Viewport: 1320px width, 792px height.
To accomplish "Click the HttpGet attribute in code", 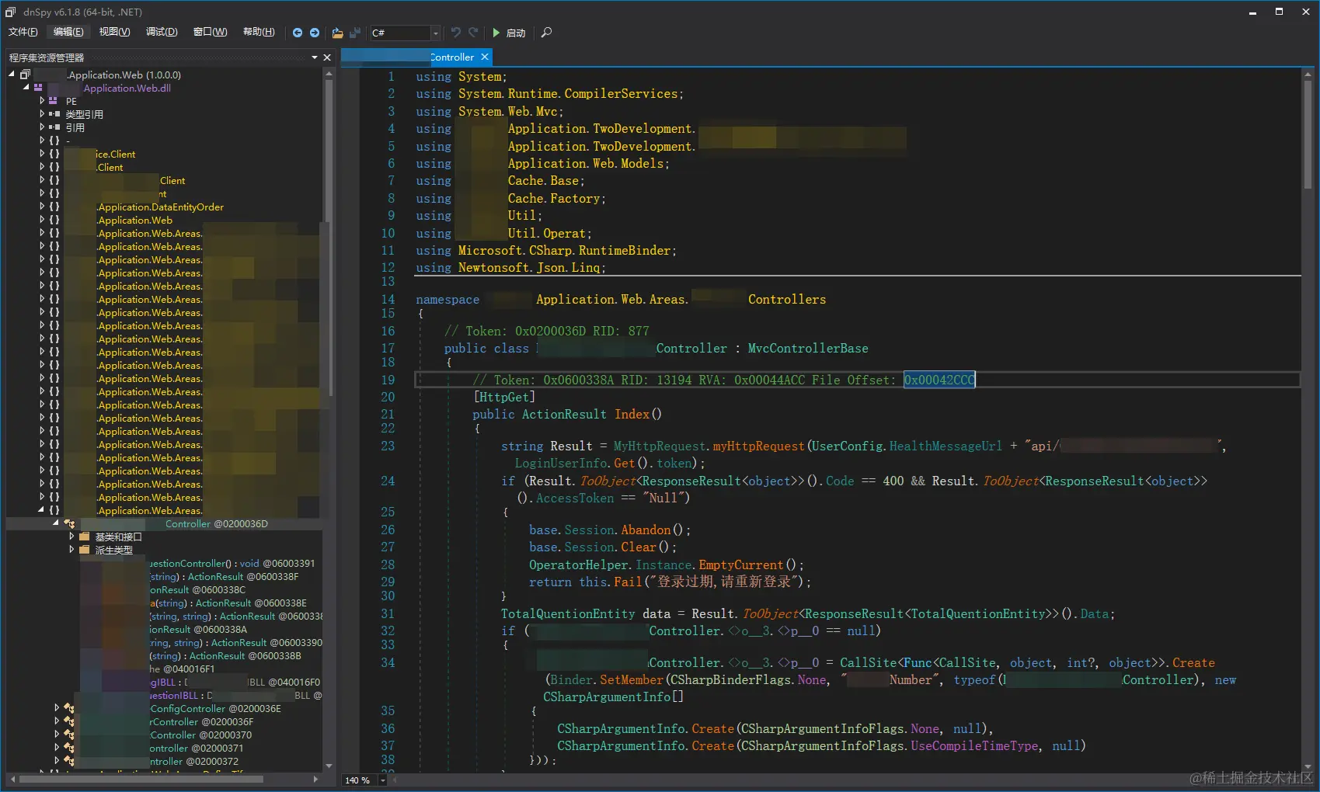I will pyautogui.click(x=504, y=398).
